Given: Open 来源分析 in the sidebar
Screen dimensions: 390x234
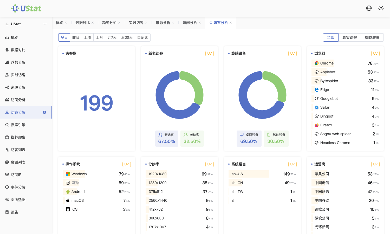Looking at the screenshot, I should [x=26, y=87].
